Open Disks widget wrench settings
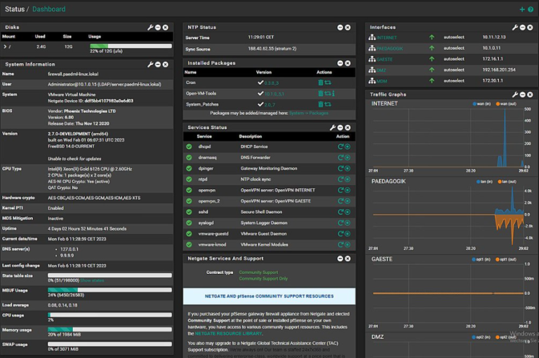Viewport: 539px width, 358px height. tap(150, 27)
